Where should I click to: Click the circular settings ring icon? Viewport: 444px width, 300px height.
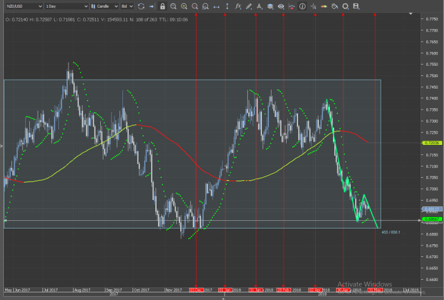(x=346, y=6)
